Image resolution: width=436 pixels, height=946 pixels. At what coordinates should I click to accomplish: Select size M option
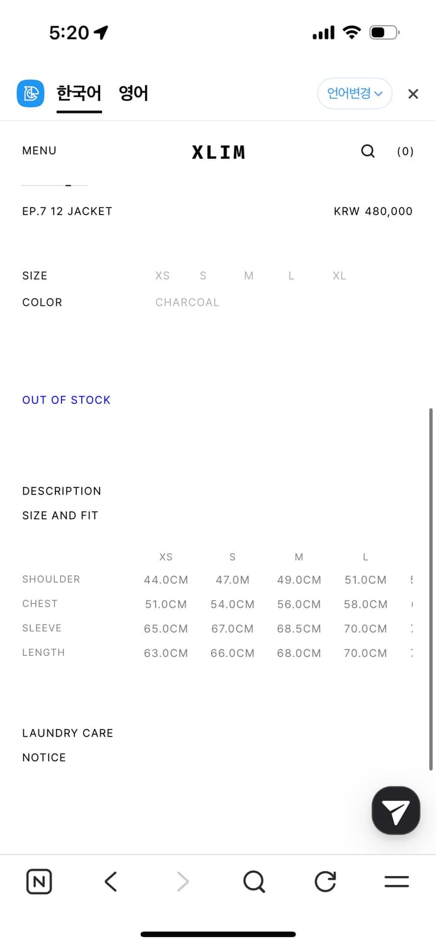coord(249,276)
